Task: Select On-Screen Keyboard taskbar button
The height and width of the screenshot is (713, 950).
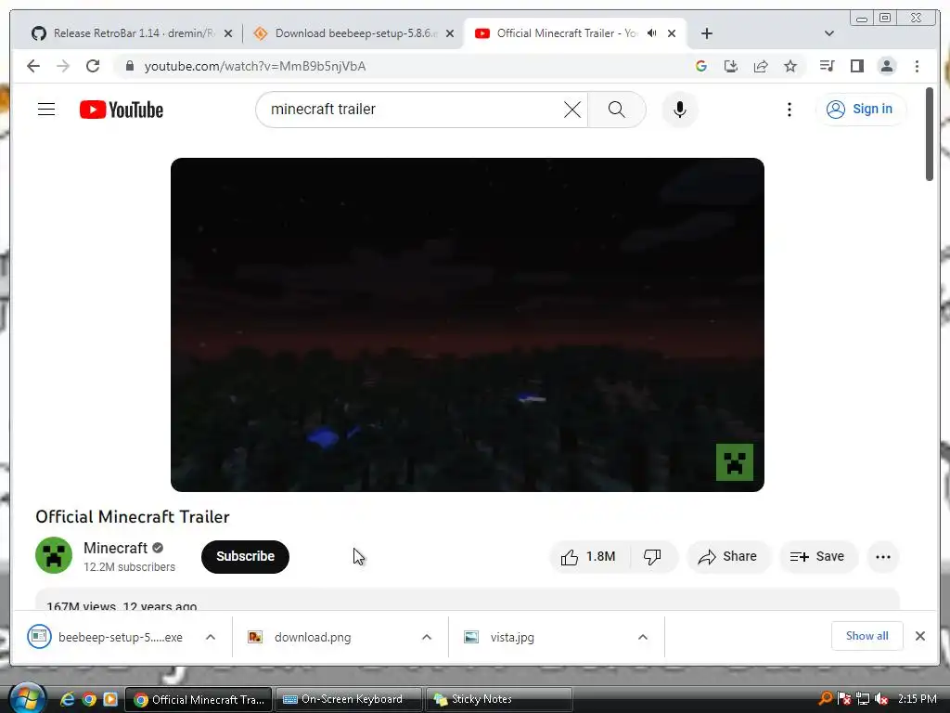Action: coord(349,699)
